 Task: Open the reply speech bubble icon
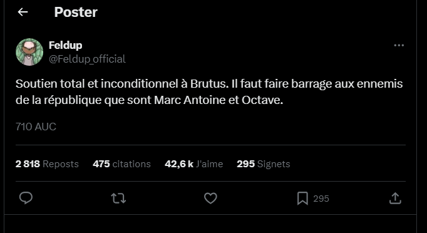pos(26,198)
